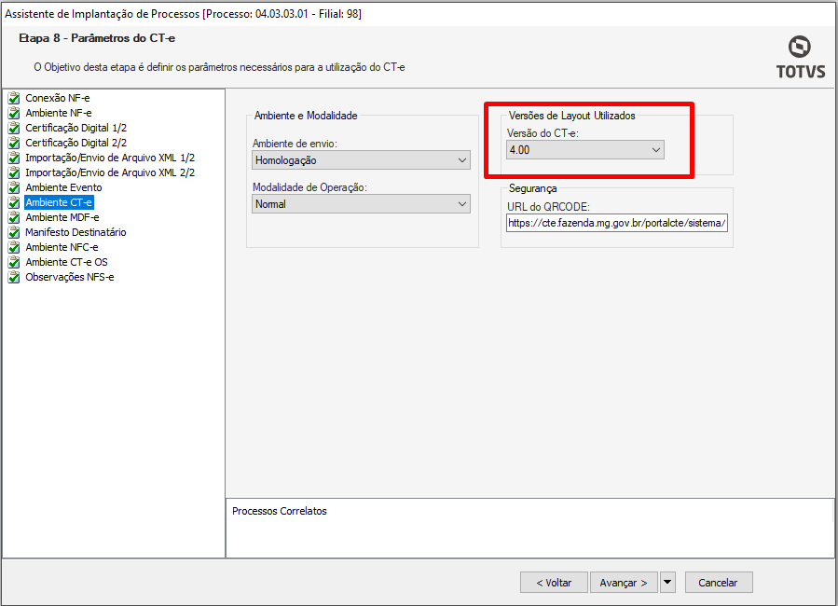
Task: Click checkmark icon beside Ambiente NFC-e
Action: click(x=14, y=247)
